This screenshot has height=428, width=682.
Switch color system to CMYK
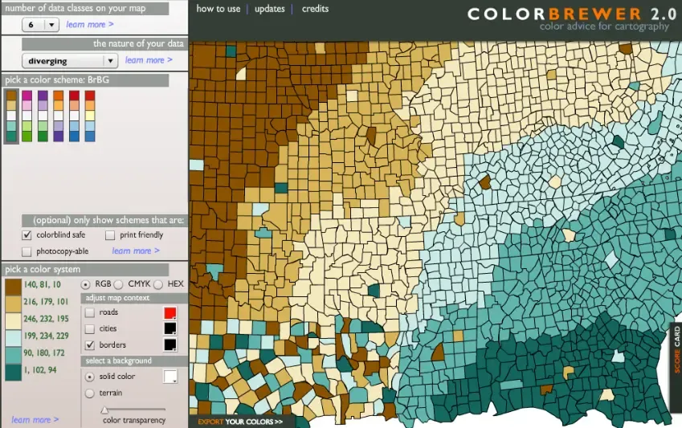119,284
